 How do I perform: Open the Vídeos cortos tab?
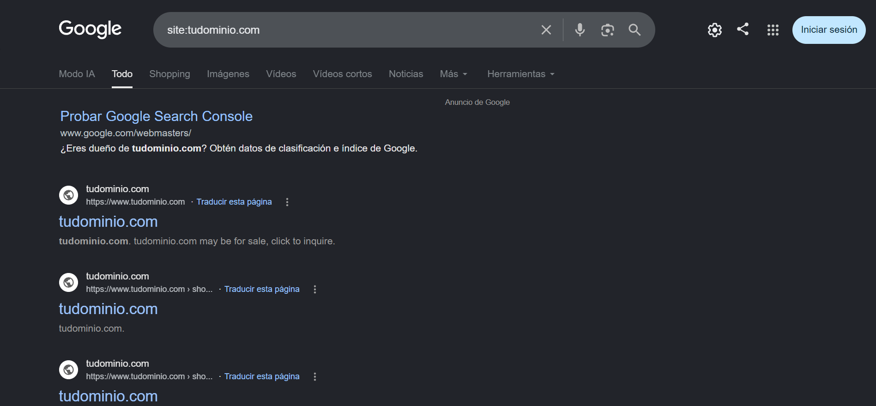[342, 74]
